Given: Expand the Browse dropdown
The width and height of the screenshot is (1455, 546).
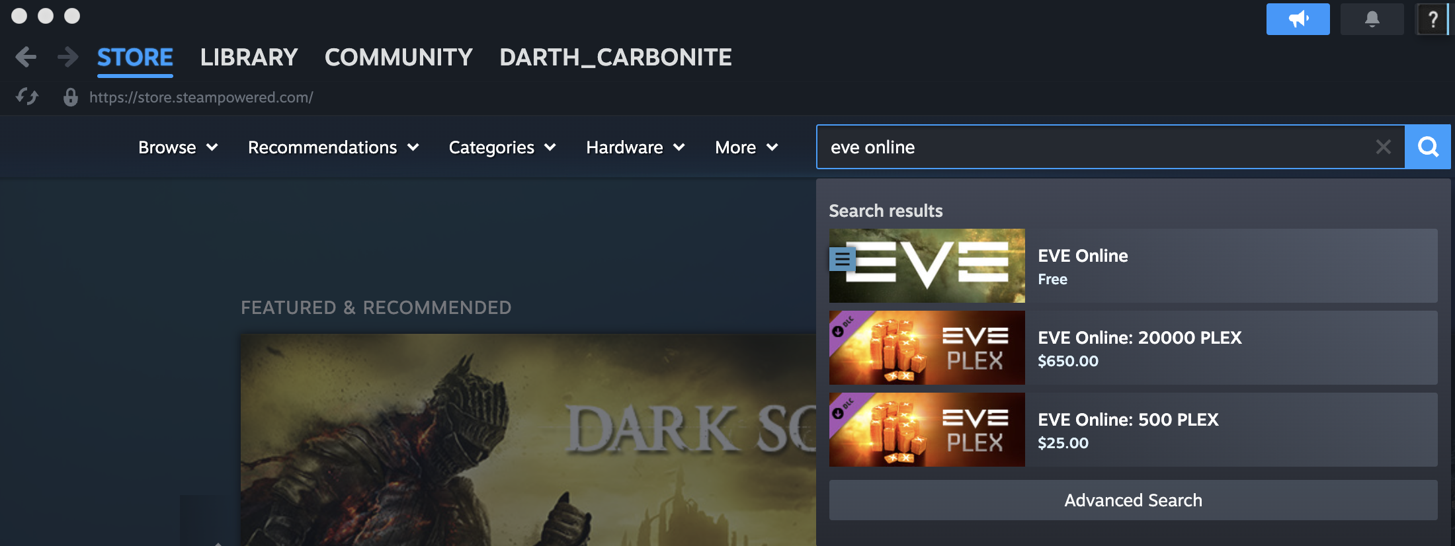Looking at the screenshot, I should point(178,147).
